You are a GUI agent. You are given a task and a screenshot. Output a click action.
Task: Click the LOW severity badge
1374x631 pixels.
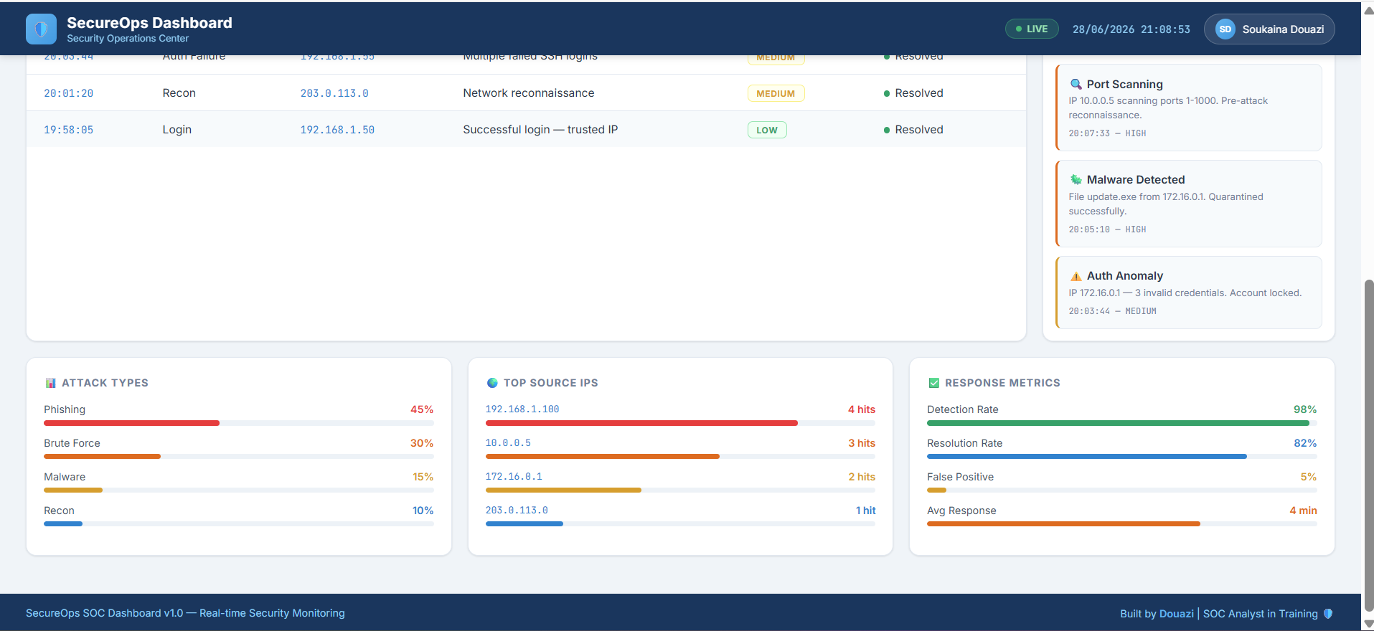767,130
